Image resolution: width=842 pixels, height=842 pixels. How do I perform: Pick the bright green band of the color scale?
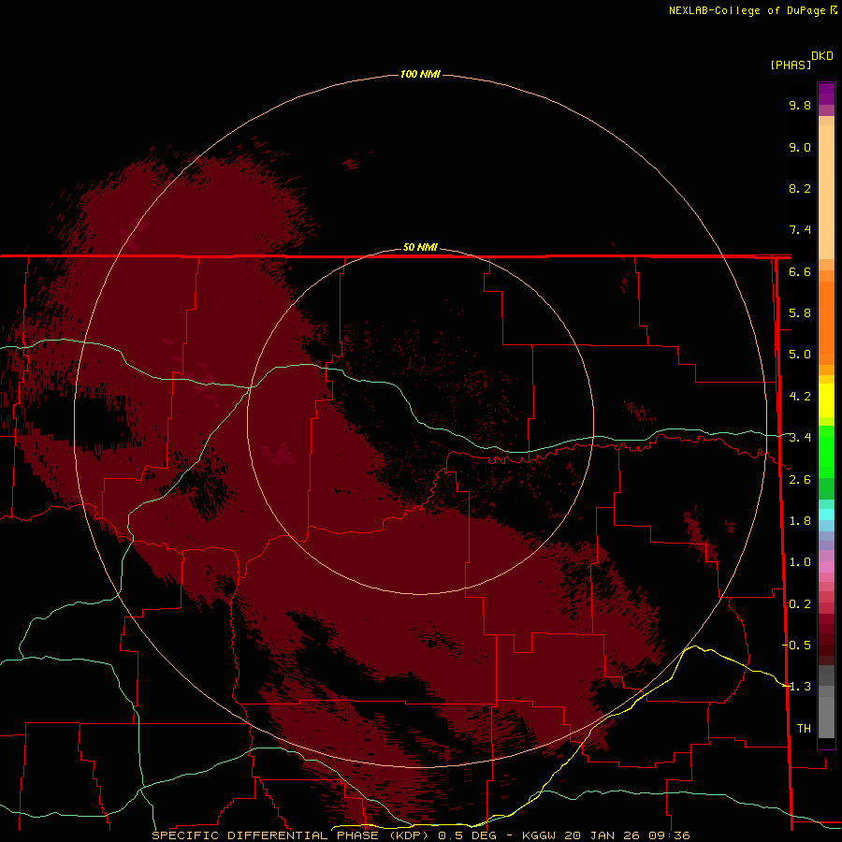click(x=826, y=451)
